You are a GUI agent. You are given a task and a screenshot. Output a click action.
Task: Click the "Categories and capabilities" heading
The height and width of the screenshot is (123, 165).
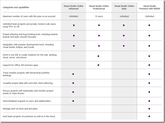point(16,7)
